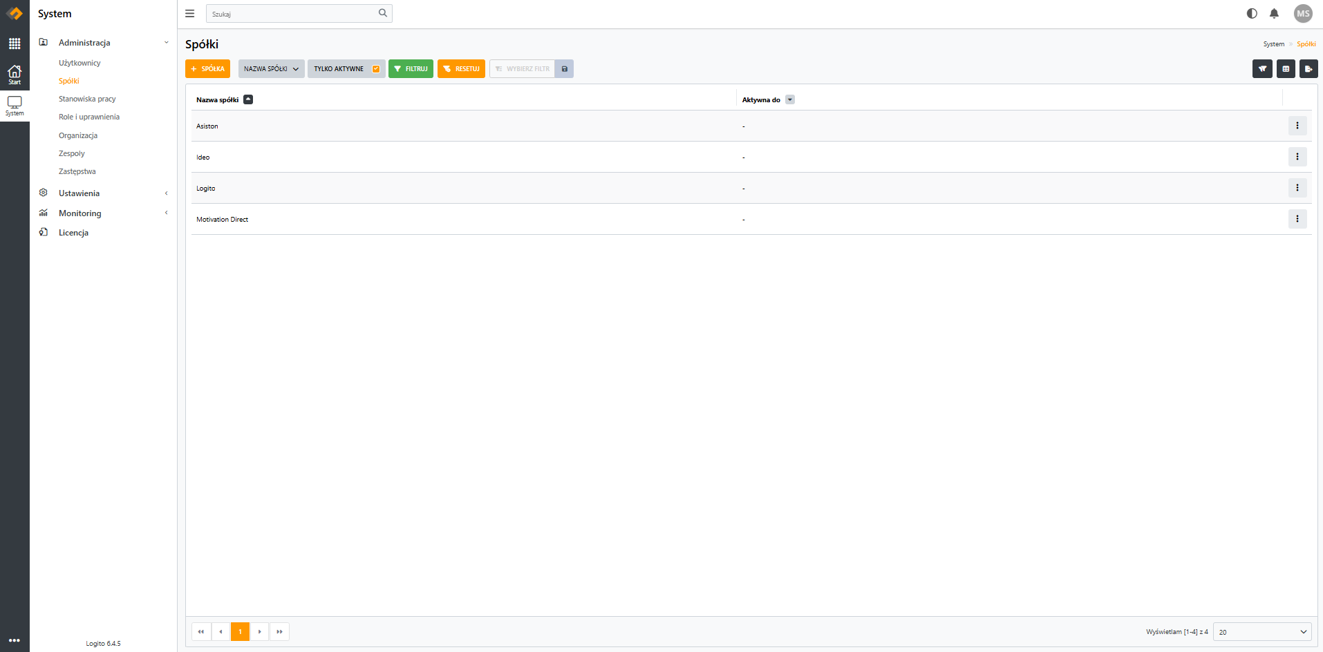Click Spółki breadcrumb link
The height and width of the screenshot is (652, 1323).
point(1306,44)
